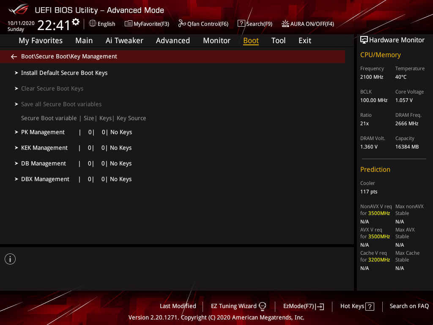The image size is (433, 325).
Task: Click the EZ Tuning Wizard bulb icon
Action: [x=262, y=306]
